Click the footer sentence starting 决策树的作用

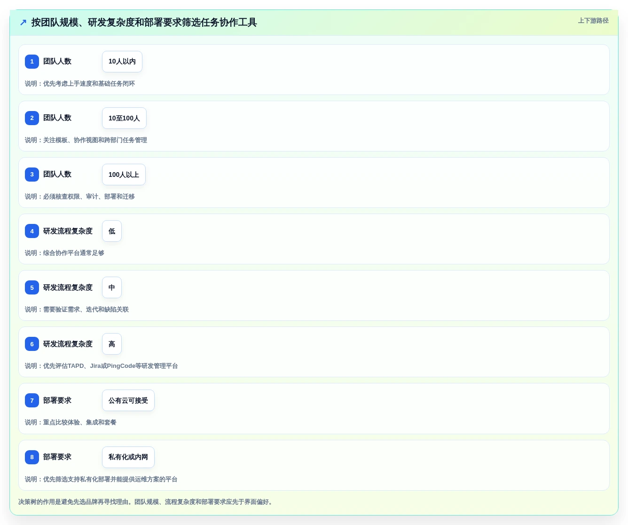coord(146,502)
